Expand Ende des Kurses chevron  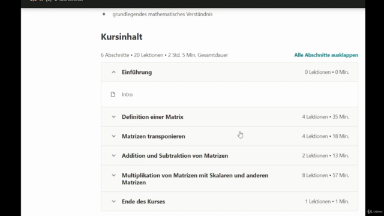coord(113,202)
